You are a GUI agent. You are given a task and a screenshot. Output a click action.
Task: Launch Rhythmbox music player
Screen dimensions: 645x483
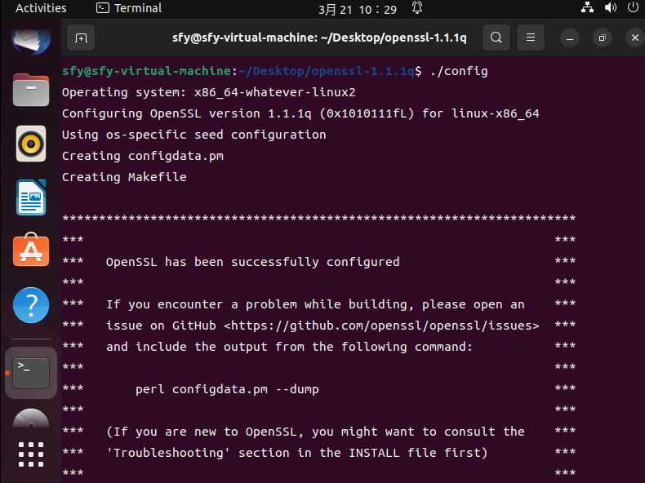[x=31, y=144]
